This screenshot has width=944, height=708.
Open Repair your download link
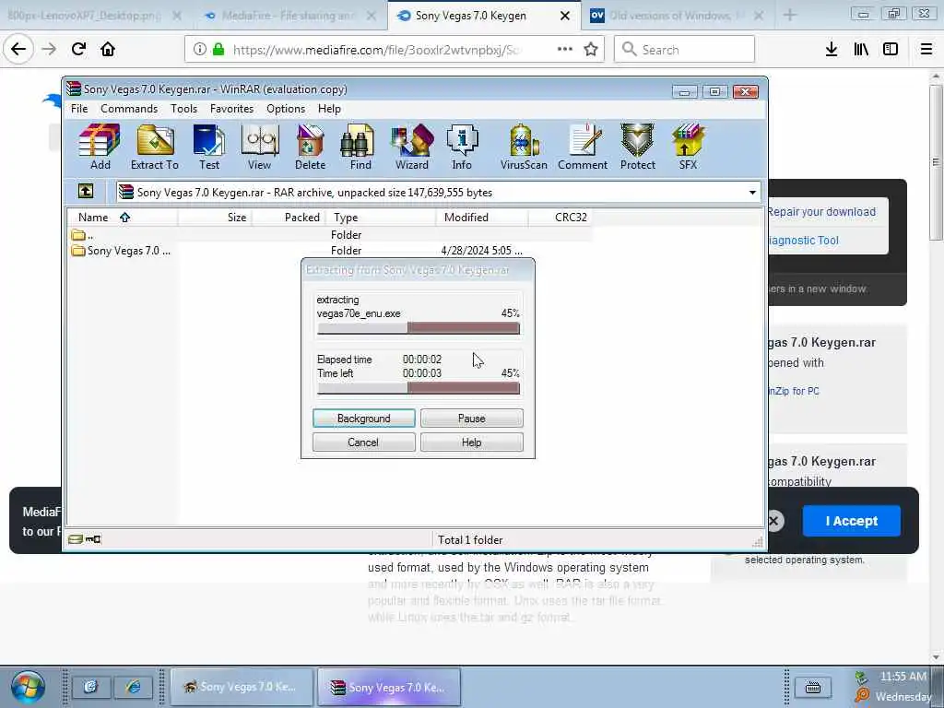click(x=821, y=212)
